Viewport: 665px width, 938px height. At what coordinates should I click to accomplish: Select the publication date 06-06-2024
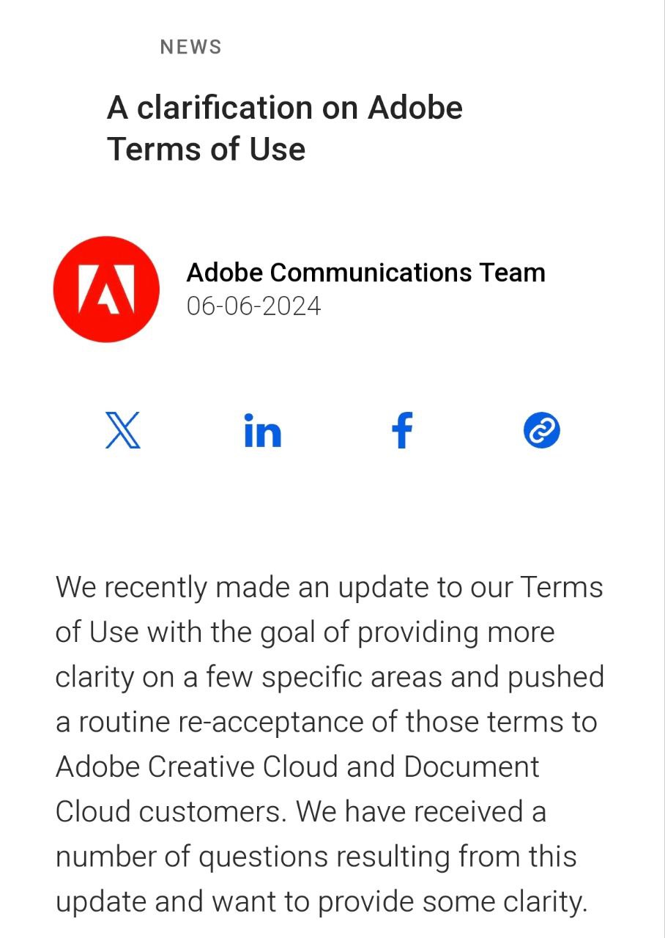[254, 306]
